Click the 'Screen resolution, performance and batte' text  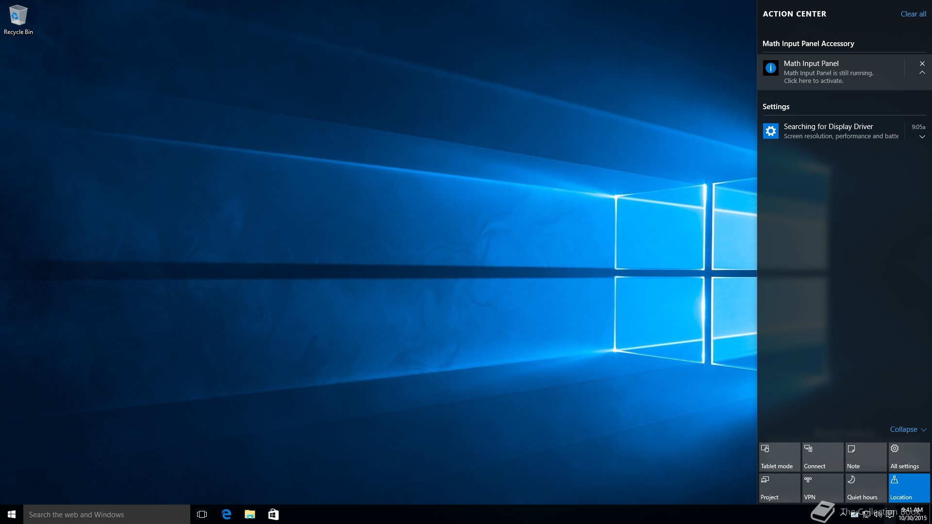coord(841,136)
